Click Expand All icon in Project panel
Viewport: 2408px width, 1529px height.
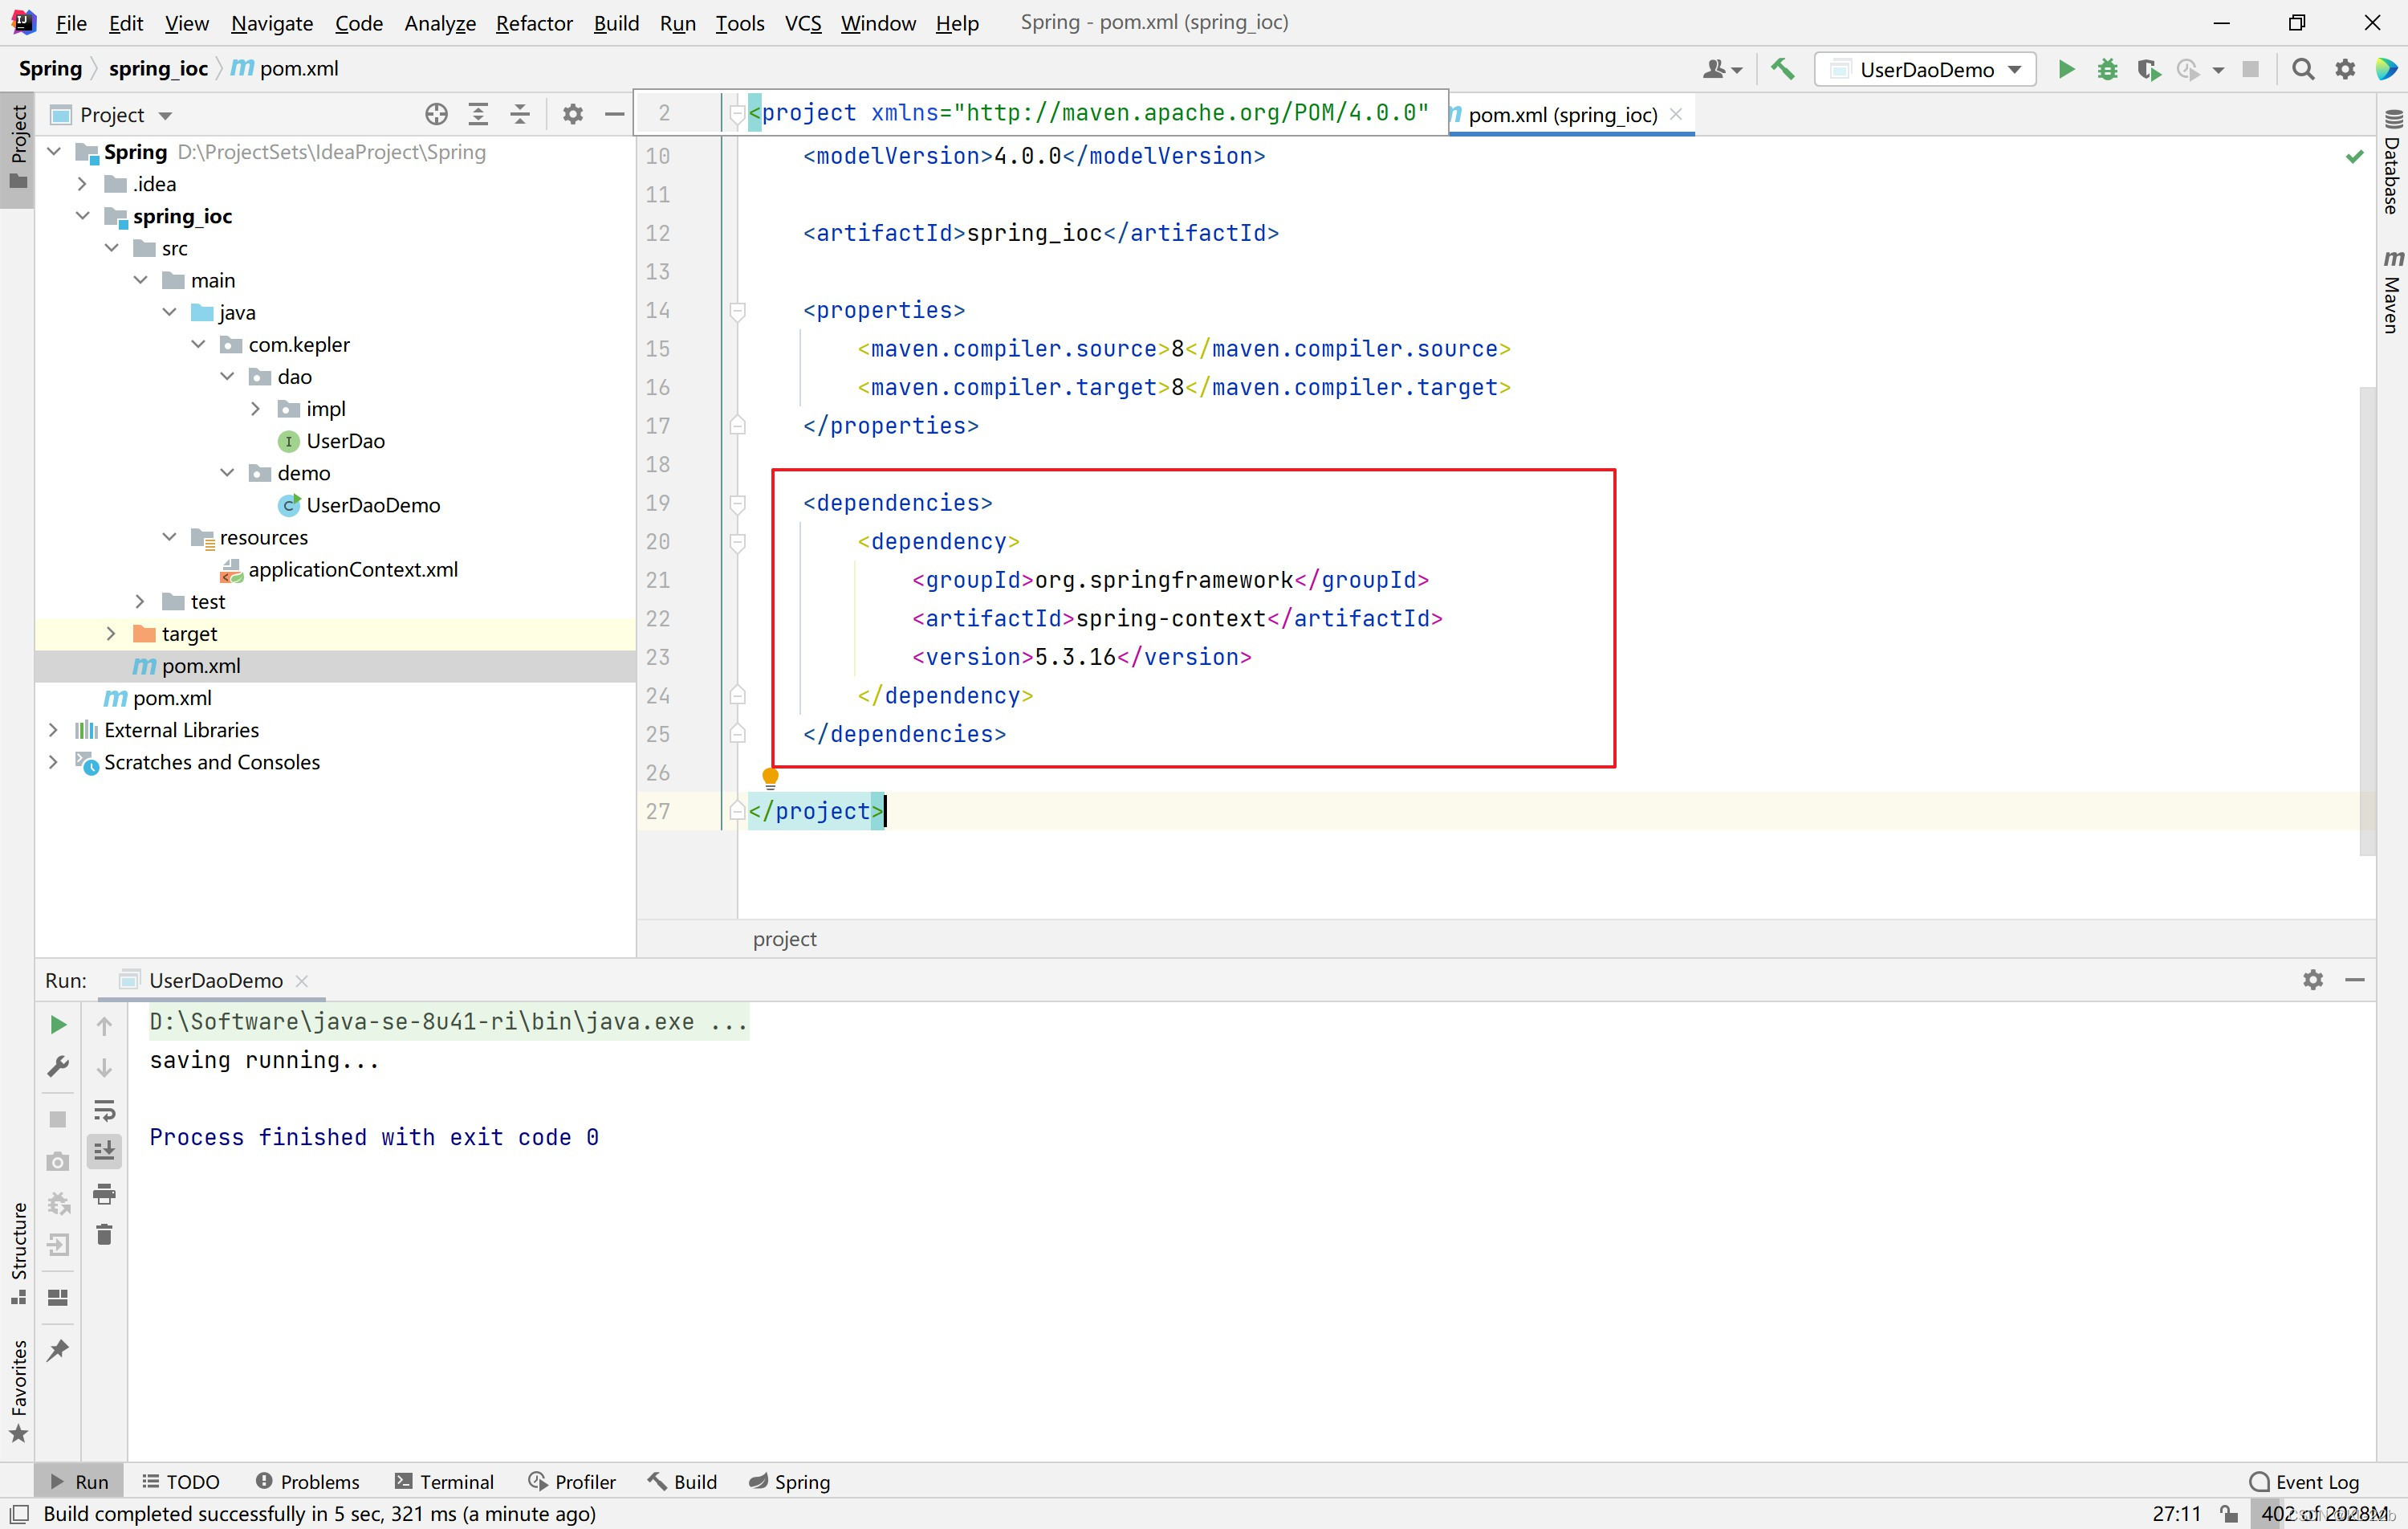pos(478,114)
